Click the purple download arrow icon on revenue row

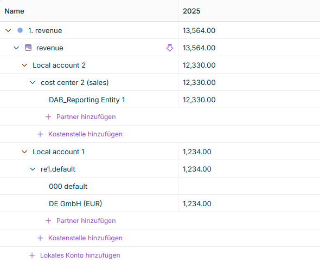[170, 48]
